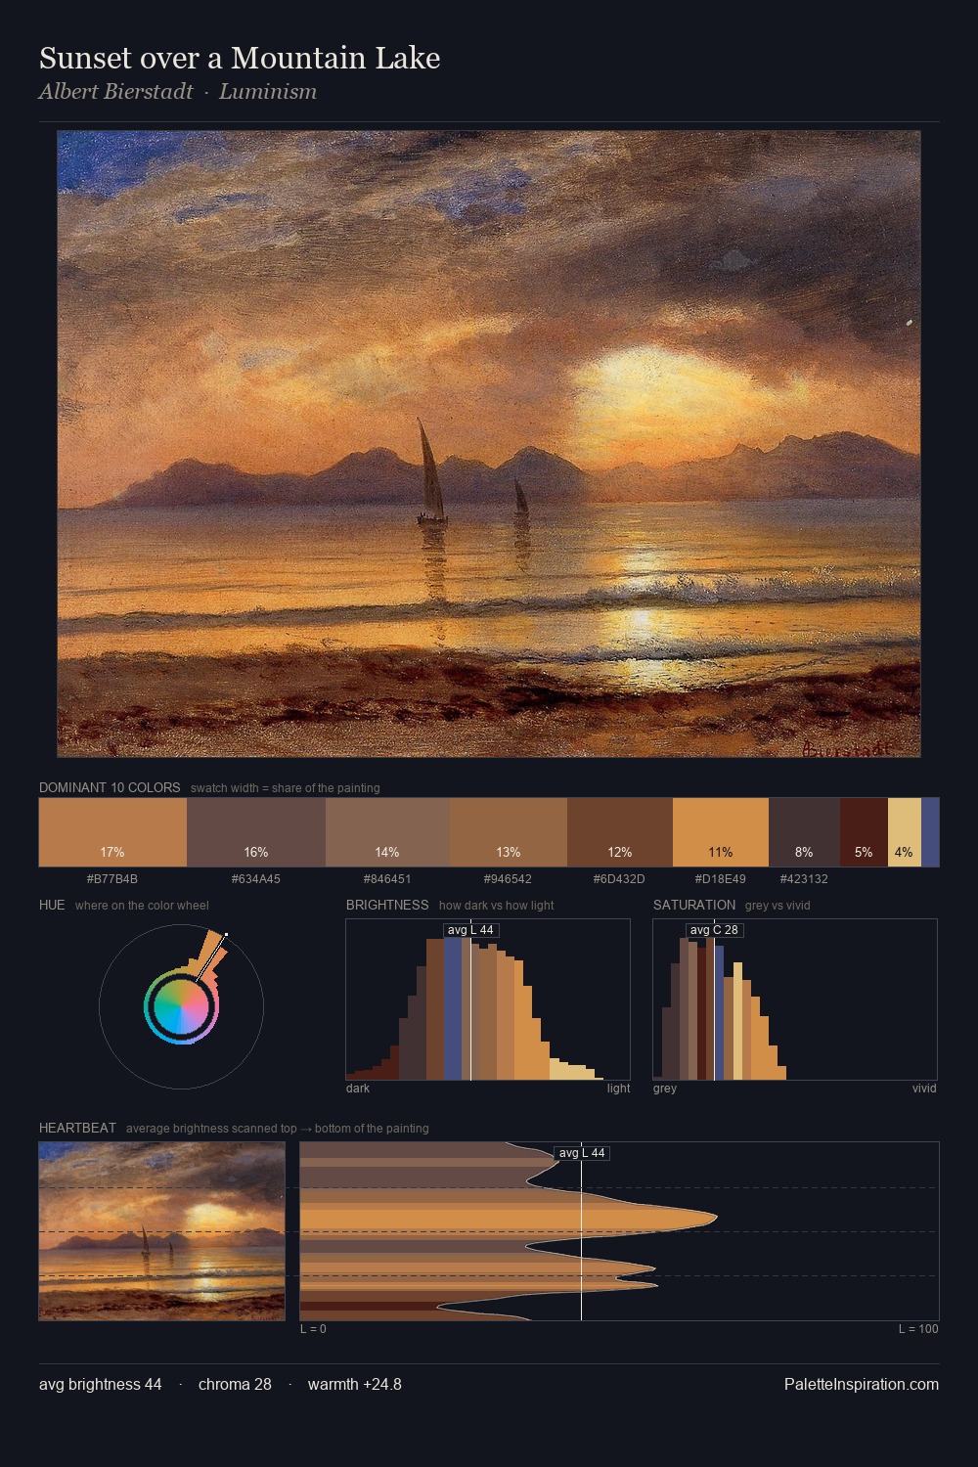Screen dimensions: 978x1467
Task: Click the vivid axis label
Action: (x=924, y=1089)
